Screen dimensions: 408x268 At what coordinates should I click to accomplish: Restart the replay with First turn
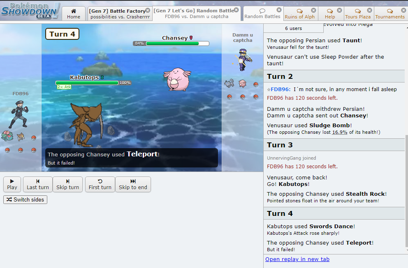coord(100,184)
